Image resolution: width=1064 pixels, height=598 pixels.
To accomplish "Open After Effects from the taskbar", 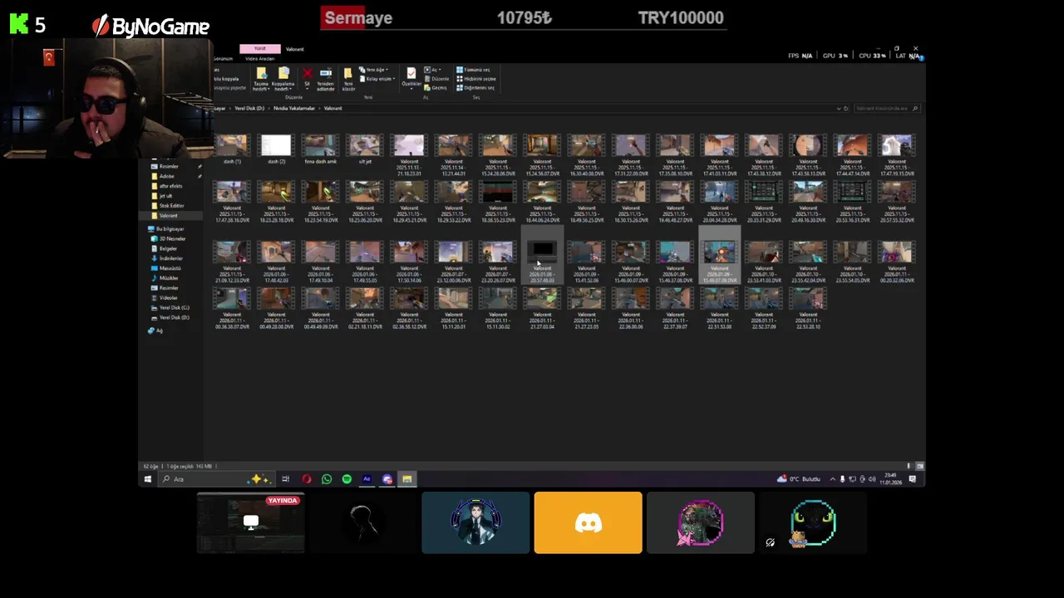I will pos(367,479).
